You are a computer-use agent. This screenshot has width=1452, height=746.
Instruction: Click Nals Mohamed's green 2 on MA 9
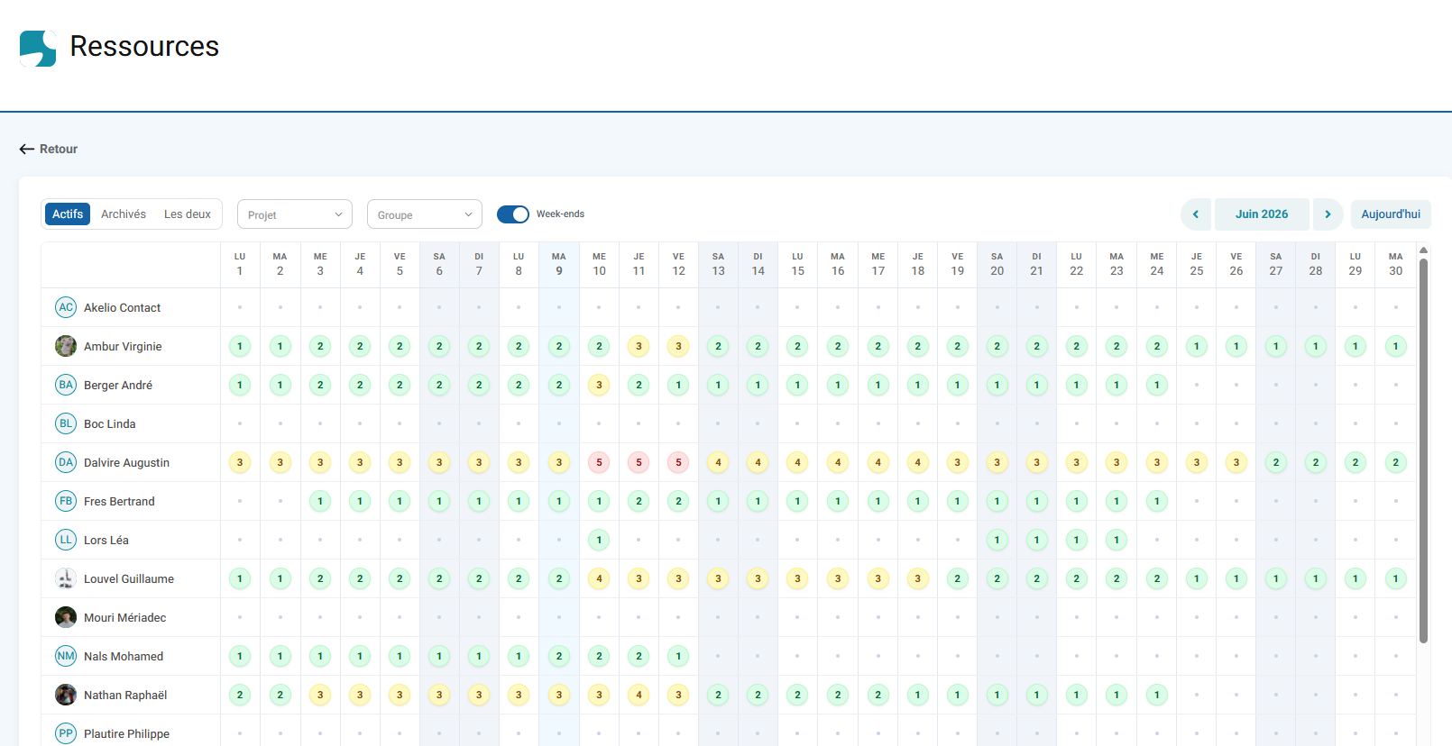[559, 656]
